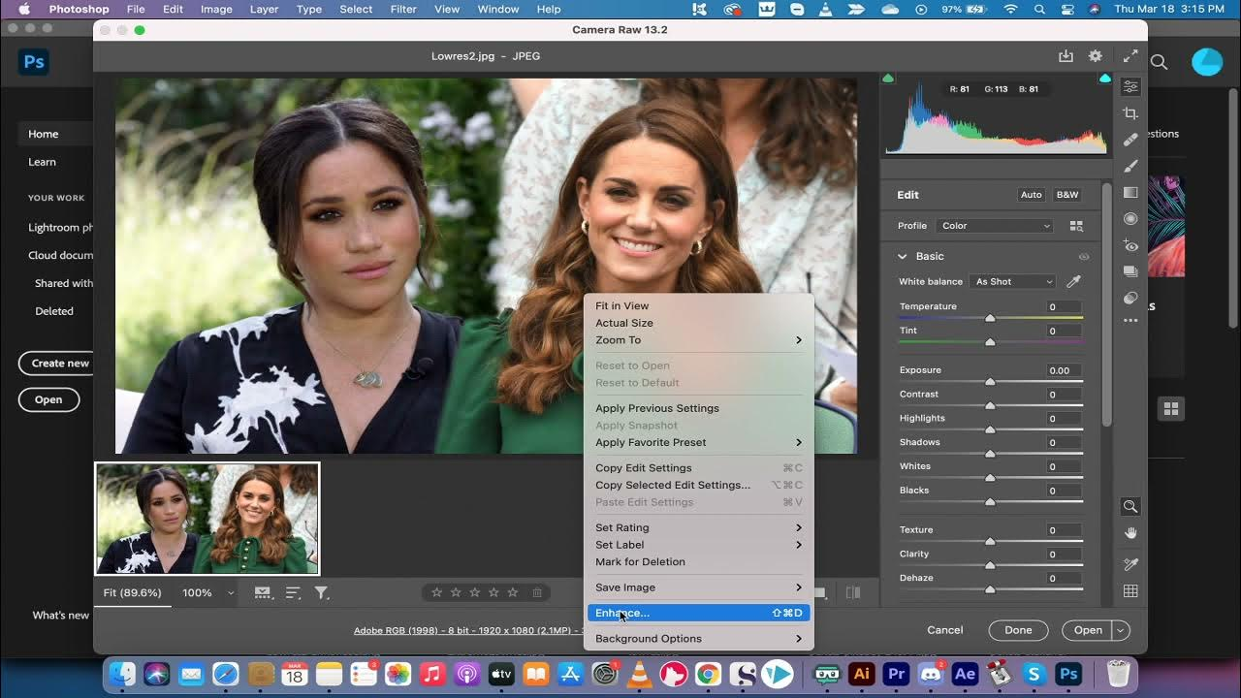Screen dimensions: 1241x698
Task: Toggle full screen mode arrows icon
Action: pos(1130,56)
